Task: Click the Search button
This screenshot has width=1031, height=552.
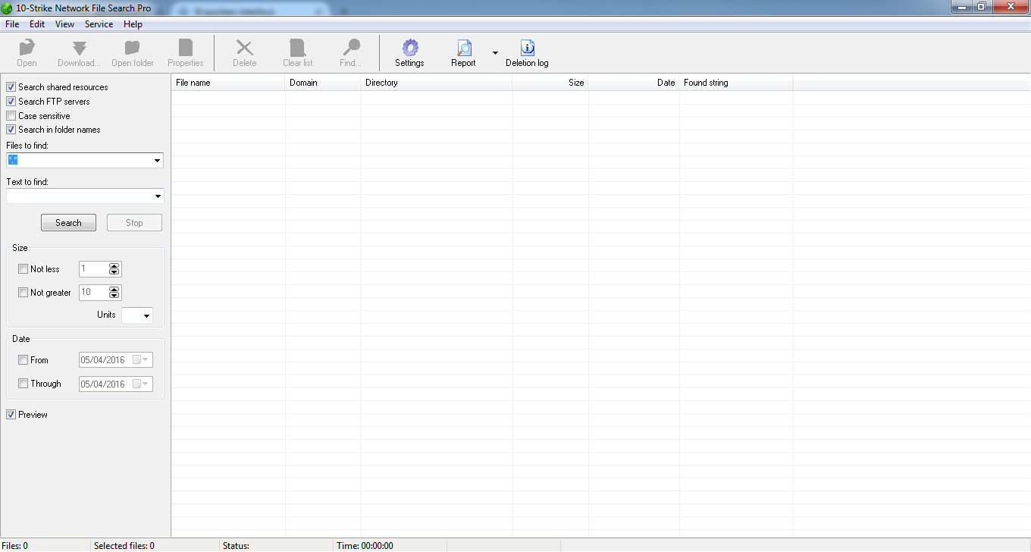Action: click(x=68, y=223)
